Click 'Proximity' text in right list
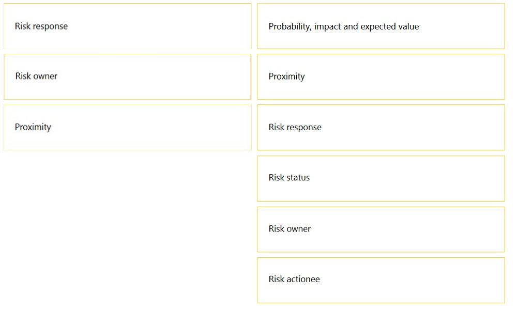Image resolution: width=517 pixels, height=309 pixels. [287, 76]
